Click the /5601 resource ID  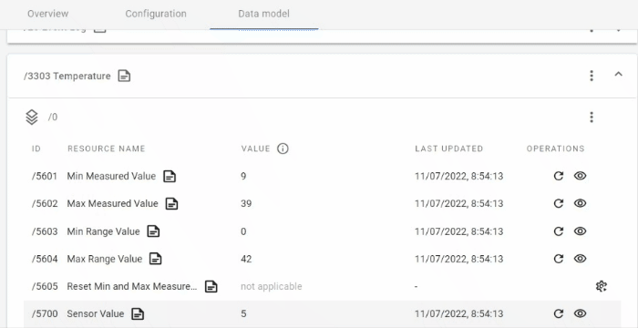click(x=45, y=176)
